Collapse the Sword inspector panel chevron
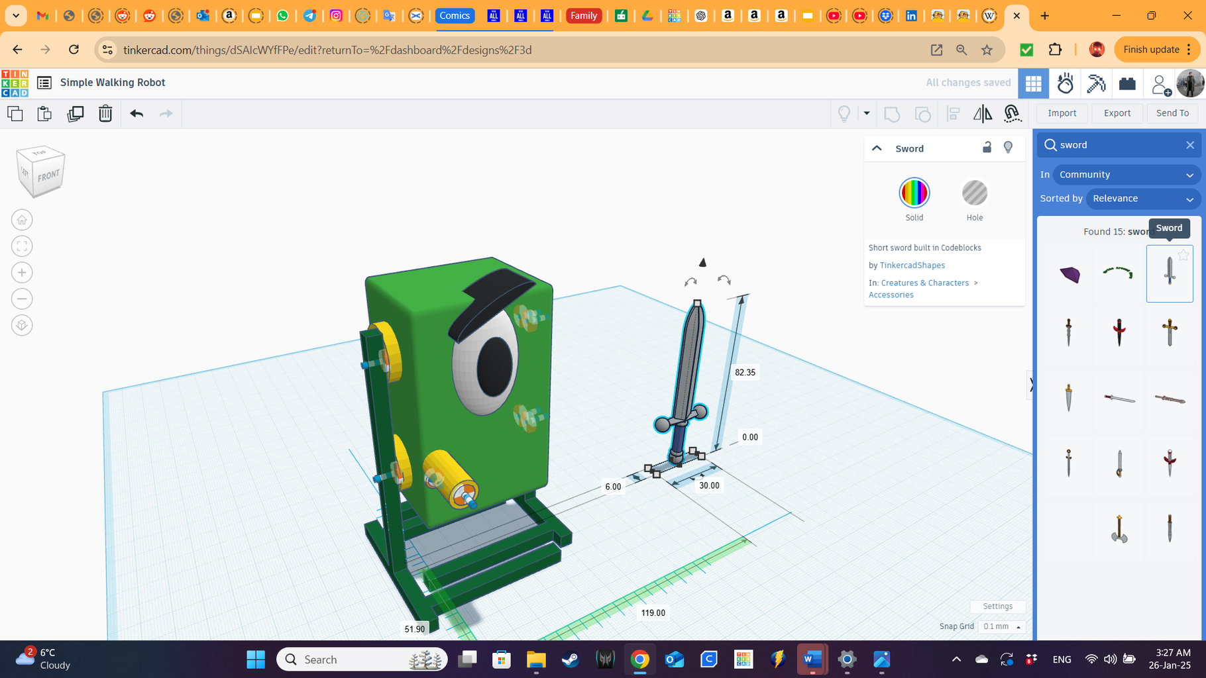Viewport: 1206px width, 678px height. (877, 148)
